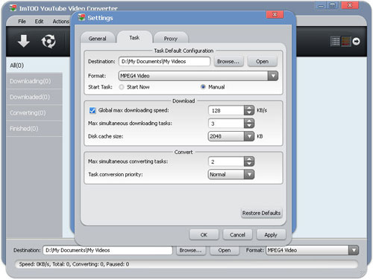The height and width of the screenshot is (279, 373).
Task: Increase max simultaneous converting tasks
Action: [x=249, y=159]
